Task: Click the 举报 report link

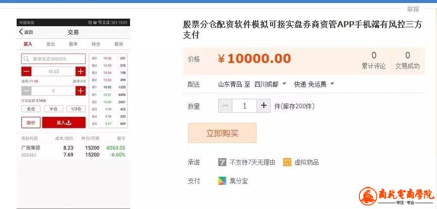Action: 413,9
